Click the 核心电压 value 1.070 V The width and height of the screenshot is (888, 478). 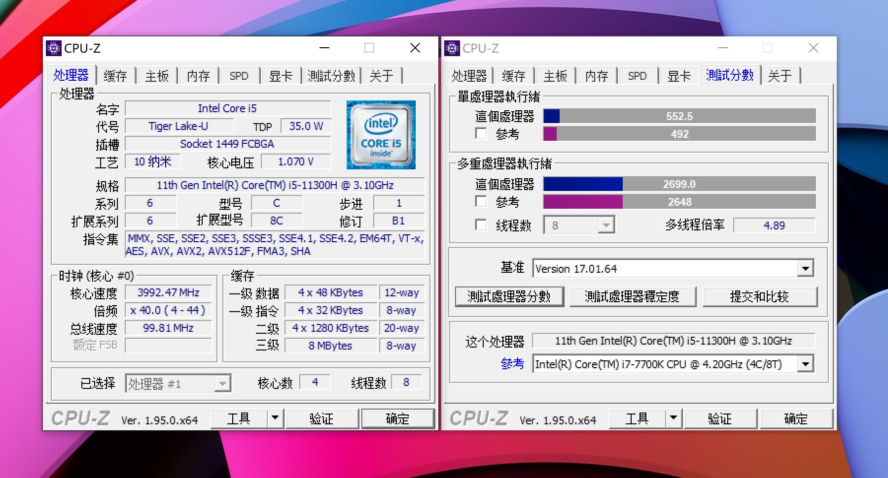(296, 161)
